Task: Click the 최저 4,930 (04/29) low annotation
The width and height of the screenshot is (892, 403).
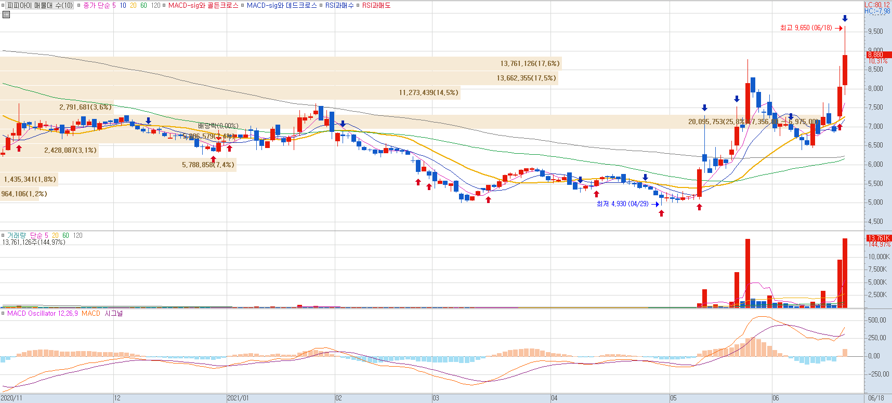Action: [x=622, y=204]
